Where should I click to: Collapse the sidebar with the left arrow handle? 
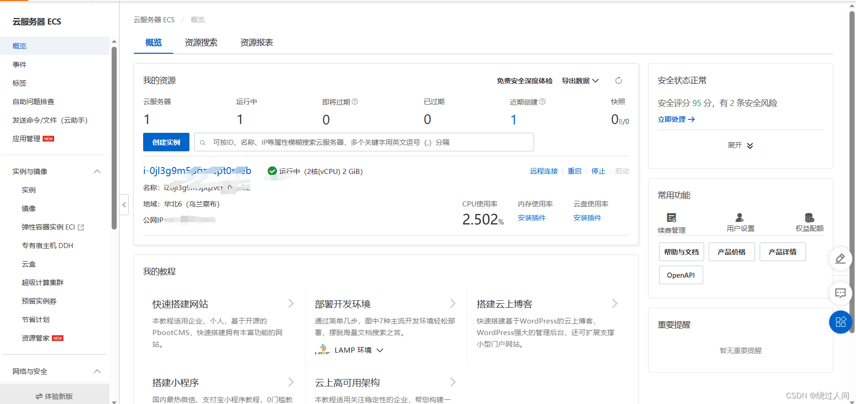coord(124,205)
